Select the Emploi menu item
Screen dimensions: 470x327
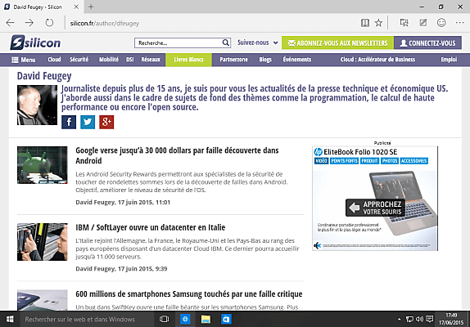point(449,60)
